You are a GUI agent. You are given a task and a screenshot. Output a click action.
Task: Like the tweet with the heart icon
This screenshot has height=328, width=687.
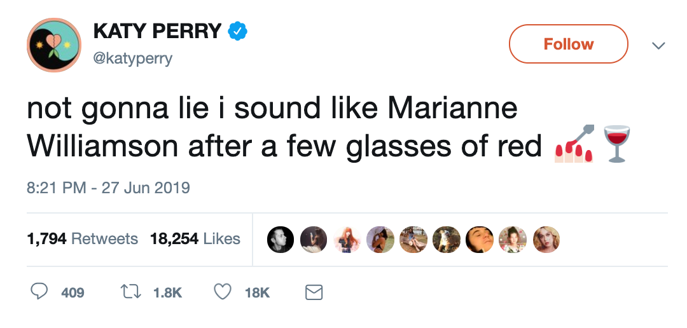click(x=222, y=292)
